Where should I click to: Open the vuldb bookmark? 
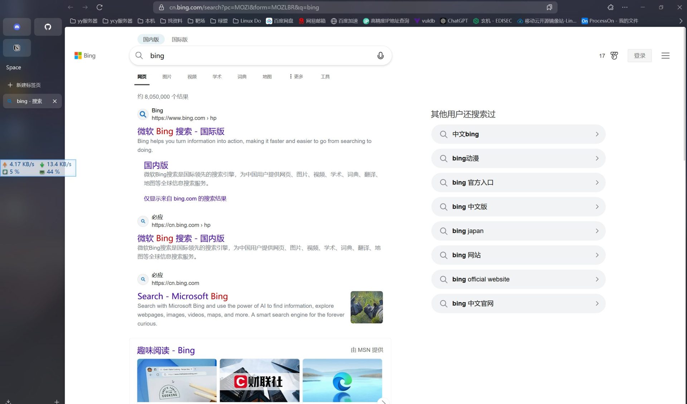pos(424,21)
